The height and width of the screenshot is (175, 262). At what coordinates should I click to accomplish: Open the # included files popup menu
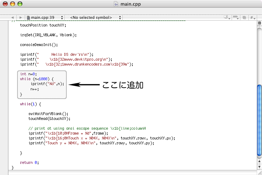point(253,17)
